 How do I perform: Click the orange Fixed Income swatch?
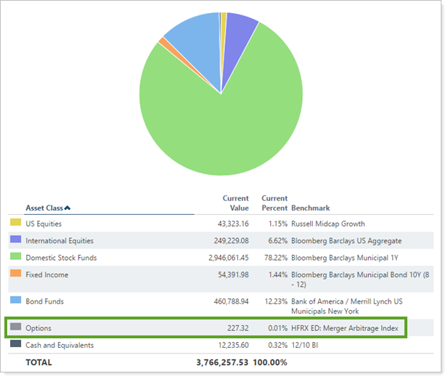[15, 274]
